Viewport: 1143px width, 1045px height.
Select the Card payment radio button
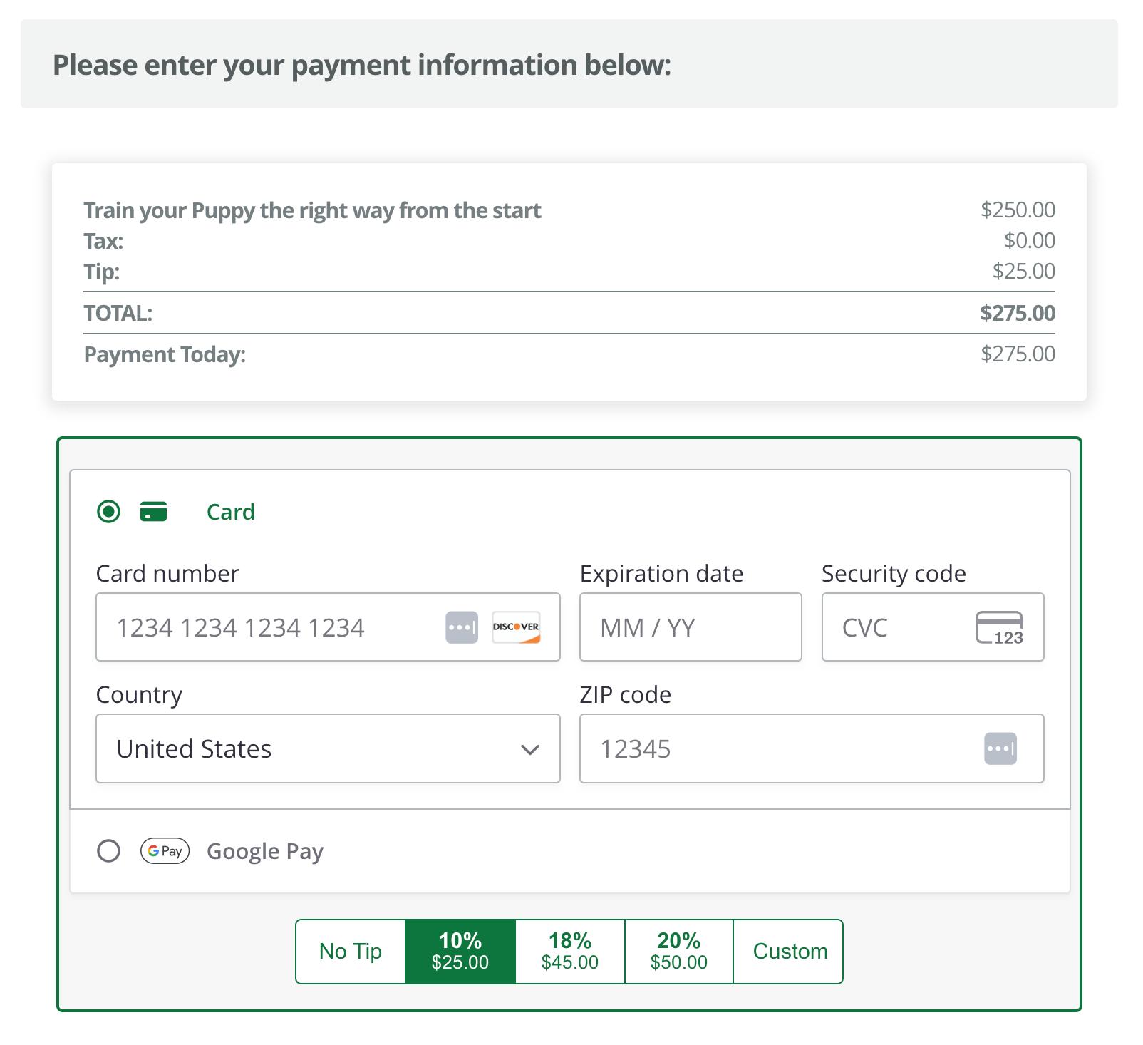[x=109, y=512]
